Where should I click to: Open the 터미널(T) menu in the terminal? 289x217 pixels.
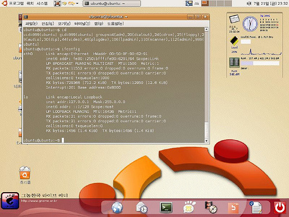(82, 24)
